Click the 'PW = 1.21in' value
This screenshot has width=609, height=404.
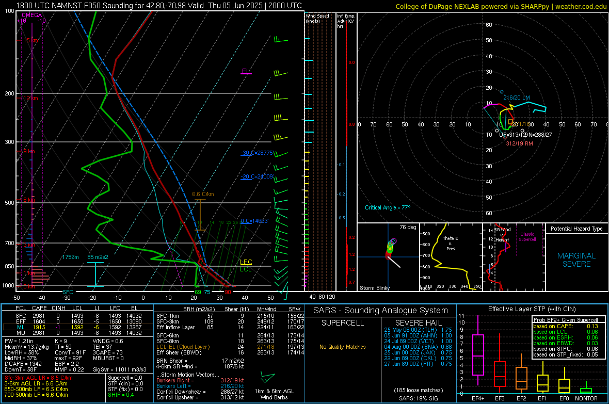pyautogui.click(x=19, y=341)
